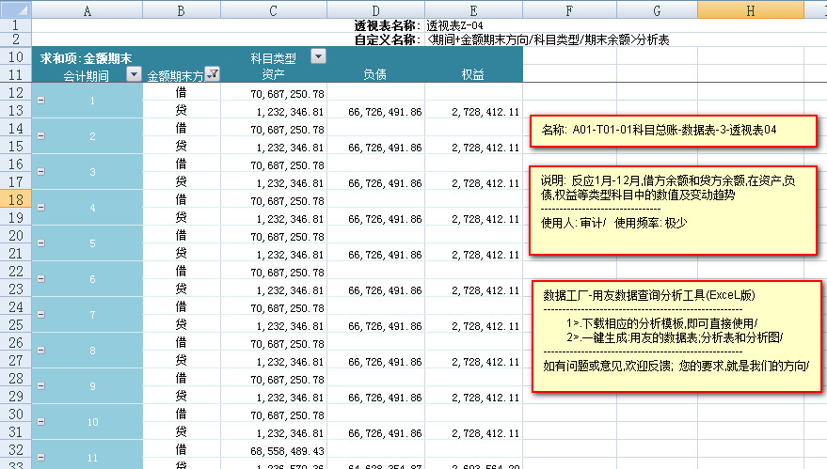Hide details for period 6 group

pyautogui.click(x=40, y=278)
